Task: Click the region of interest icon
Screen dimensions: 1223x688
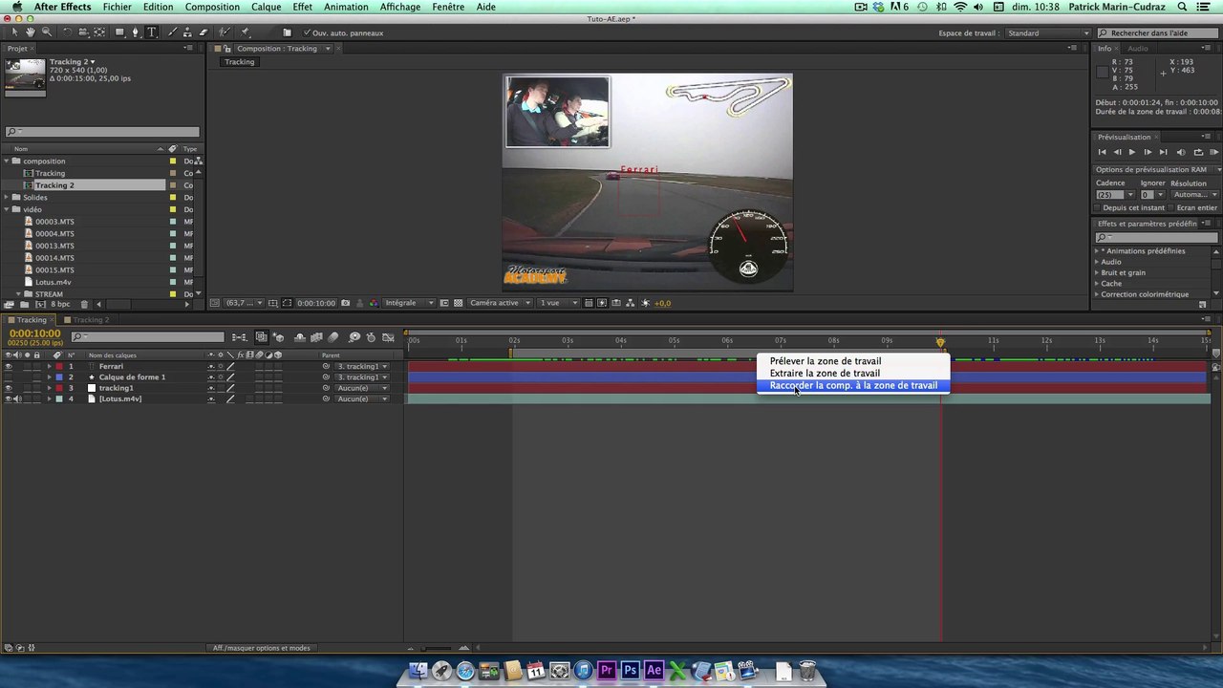Action: pyautogui.click(x=444, y=303)
